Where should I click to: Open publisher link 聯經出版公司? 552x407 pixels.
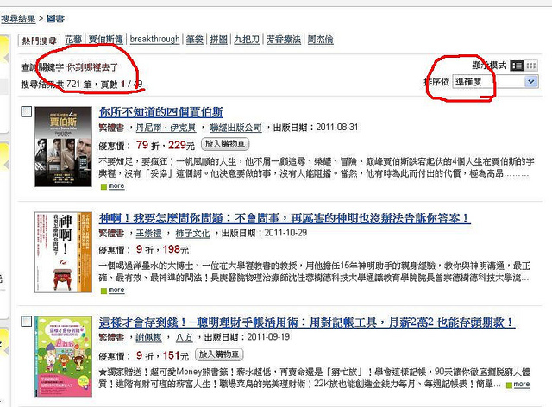click(235, 128)
